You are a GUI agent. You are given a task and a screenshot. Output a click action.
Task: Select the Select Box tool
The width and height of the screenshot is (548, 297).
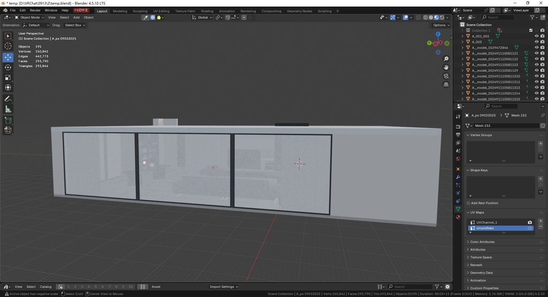click(7, 36)
